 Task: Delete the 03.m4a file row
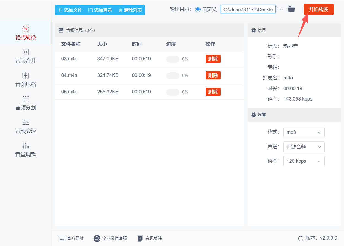pos(213,59)
